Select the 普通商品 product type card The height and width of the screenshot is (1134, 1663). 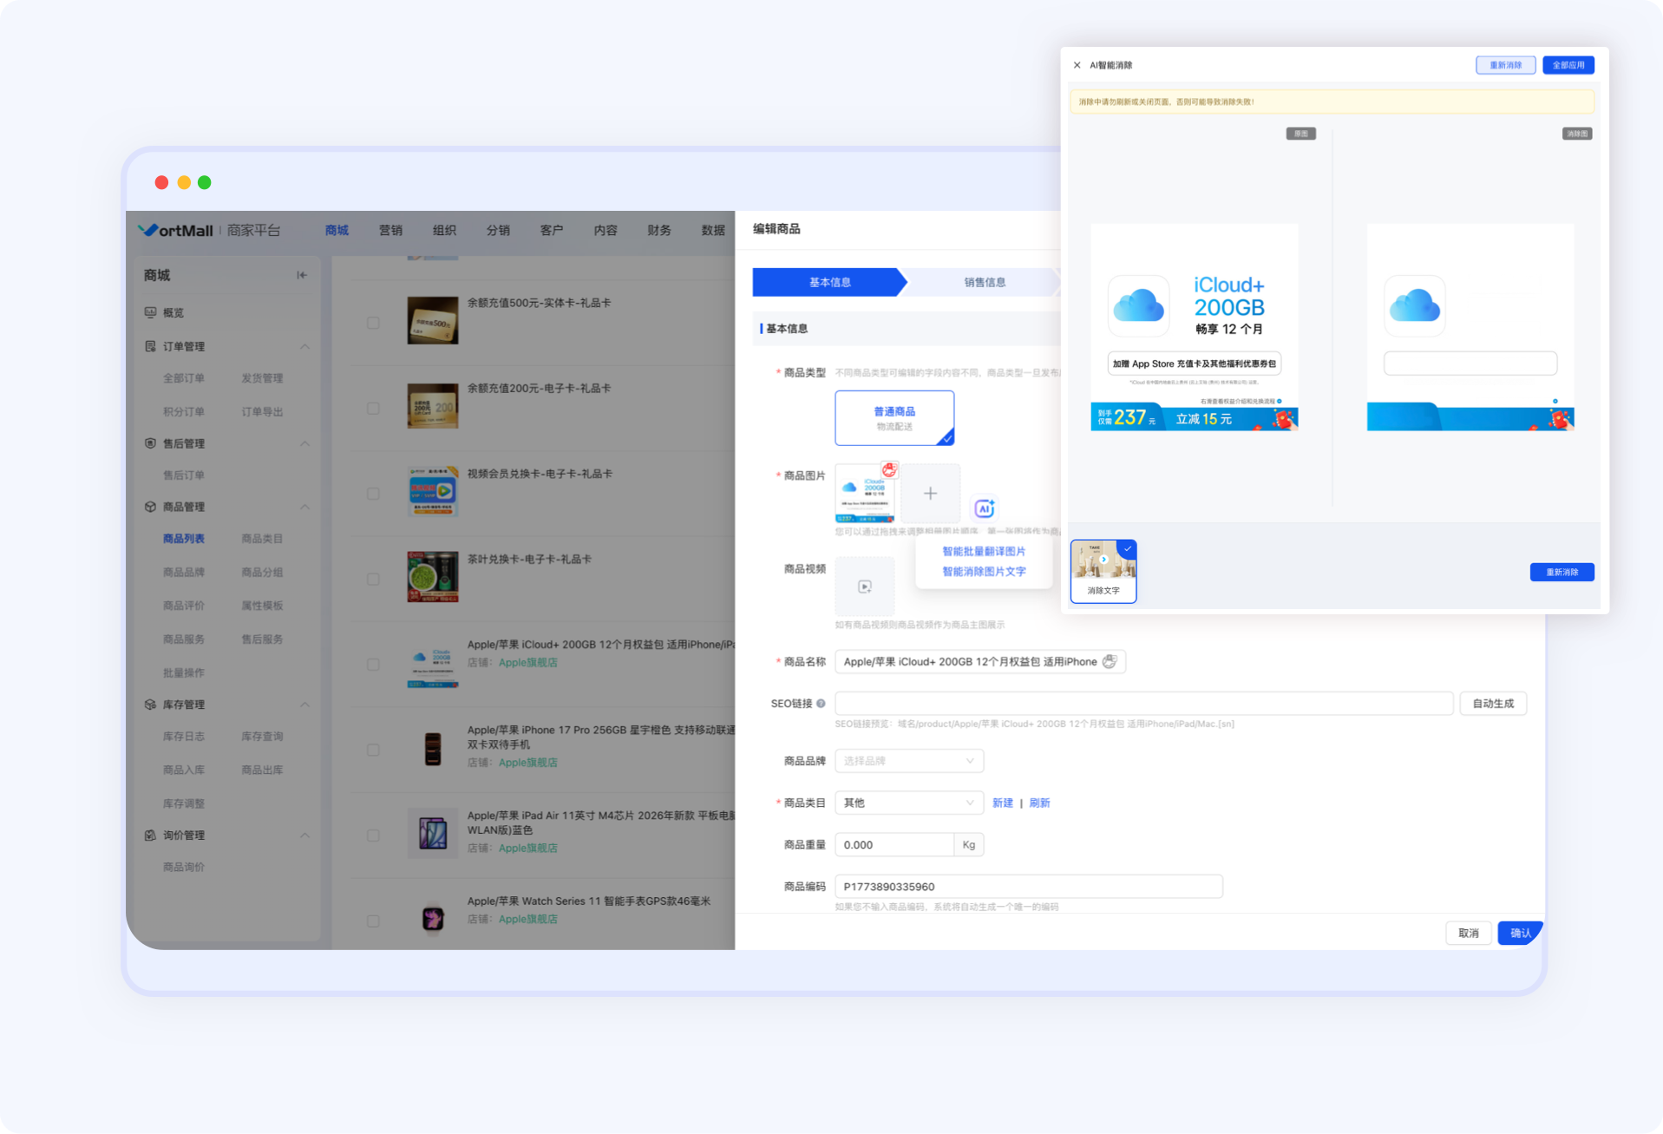894,418
